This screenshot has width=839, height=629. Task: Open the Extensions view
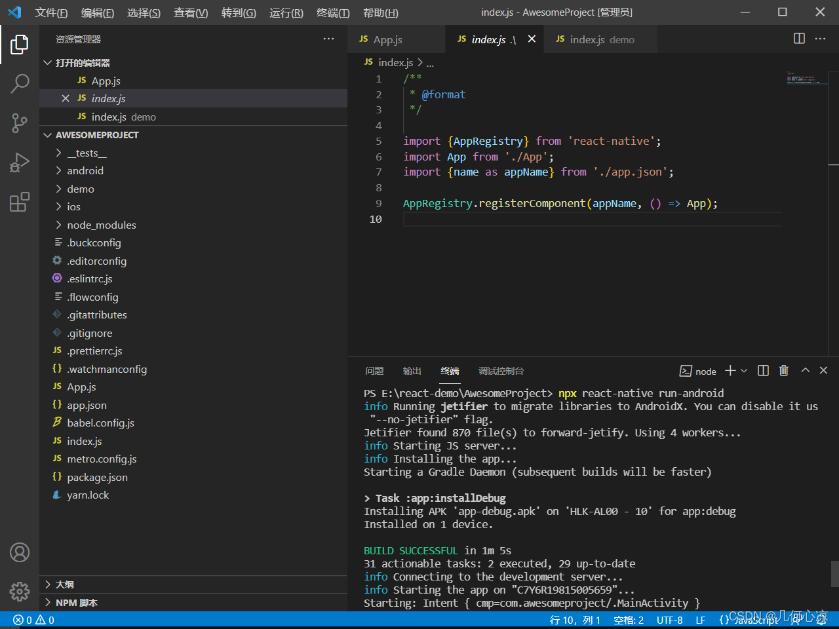point(20,202)
